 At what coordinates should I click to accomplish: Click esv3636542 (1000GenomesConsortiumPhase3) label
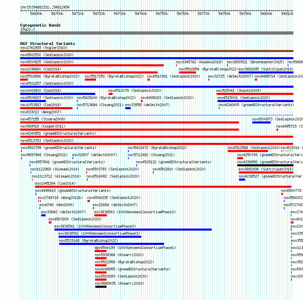tap(99, 233)
